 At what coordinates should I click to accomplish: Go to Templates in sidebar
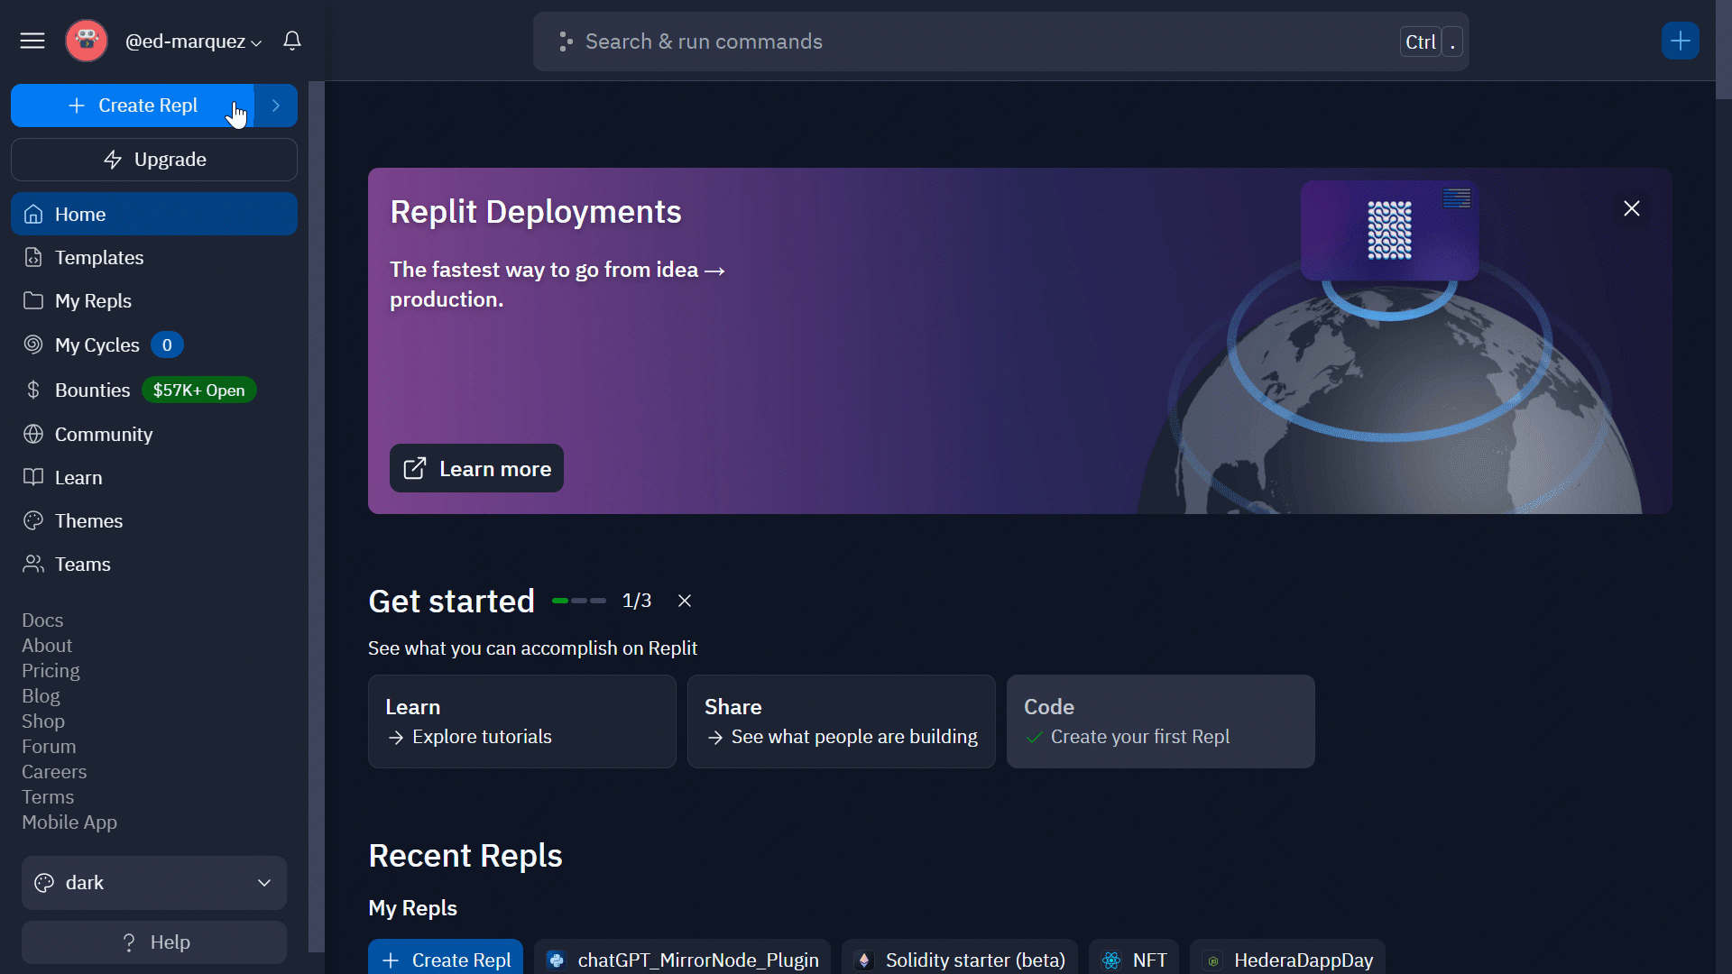(99, 258)
